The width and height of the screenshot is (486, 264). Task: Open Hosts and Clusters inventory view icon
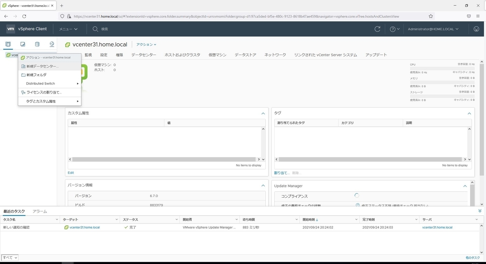pos(8,44)
